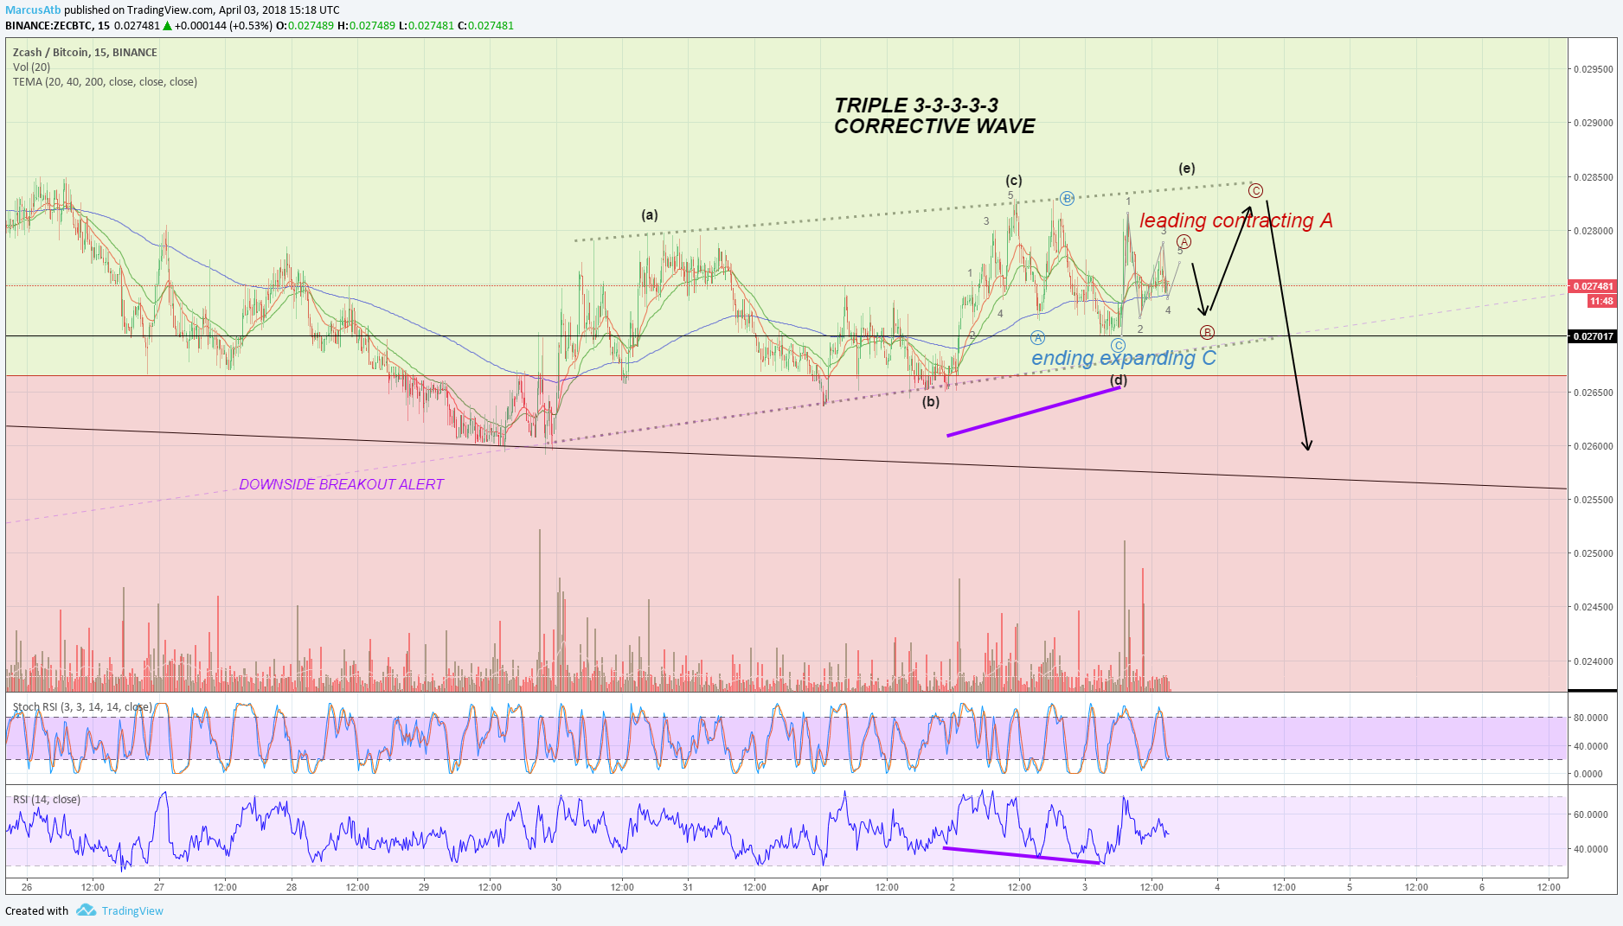Click the red circled B wave marker
The width and height of the screenshot is (1623, 926).
[1207, 332]
